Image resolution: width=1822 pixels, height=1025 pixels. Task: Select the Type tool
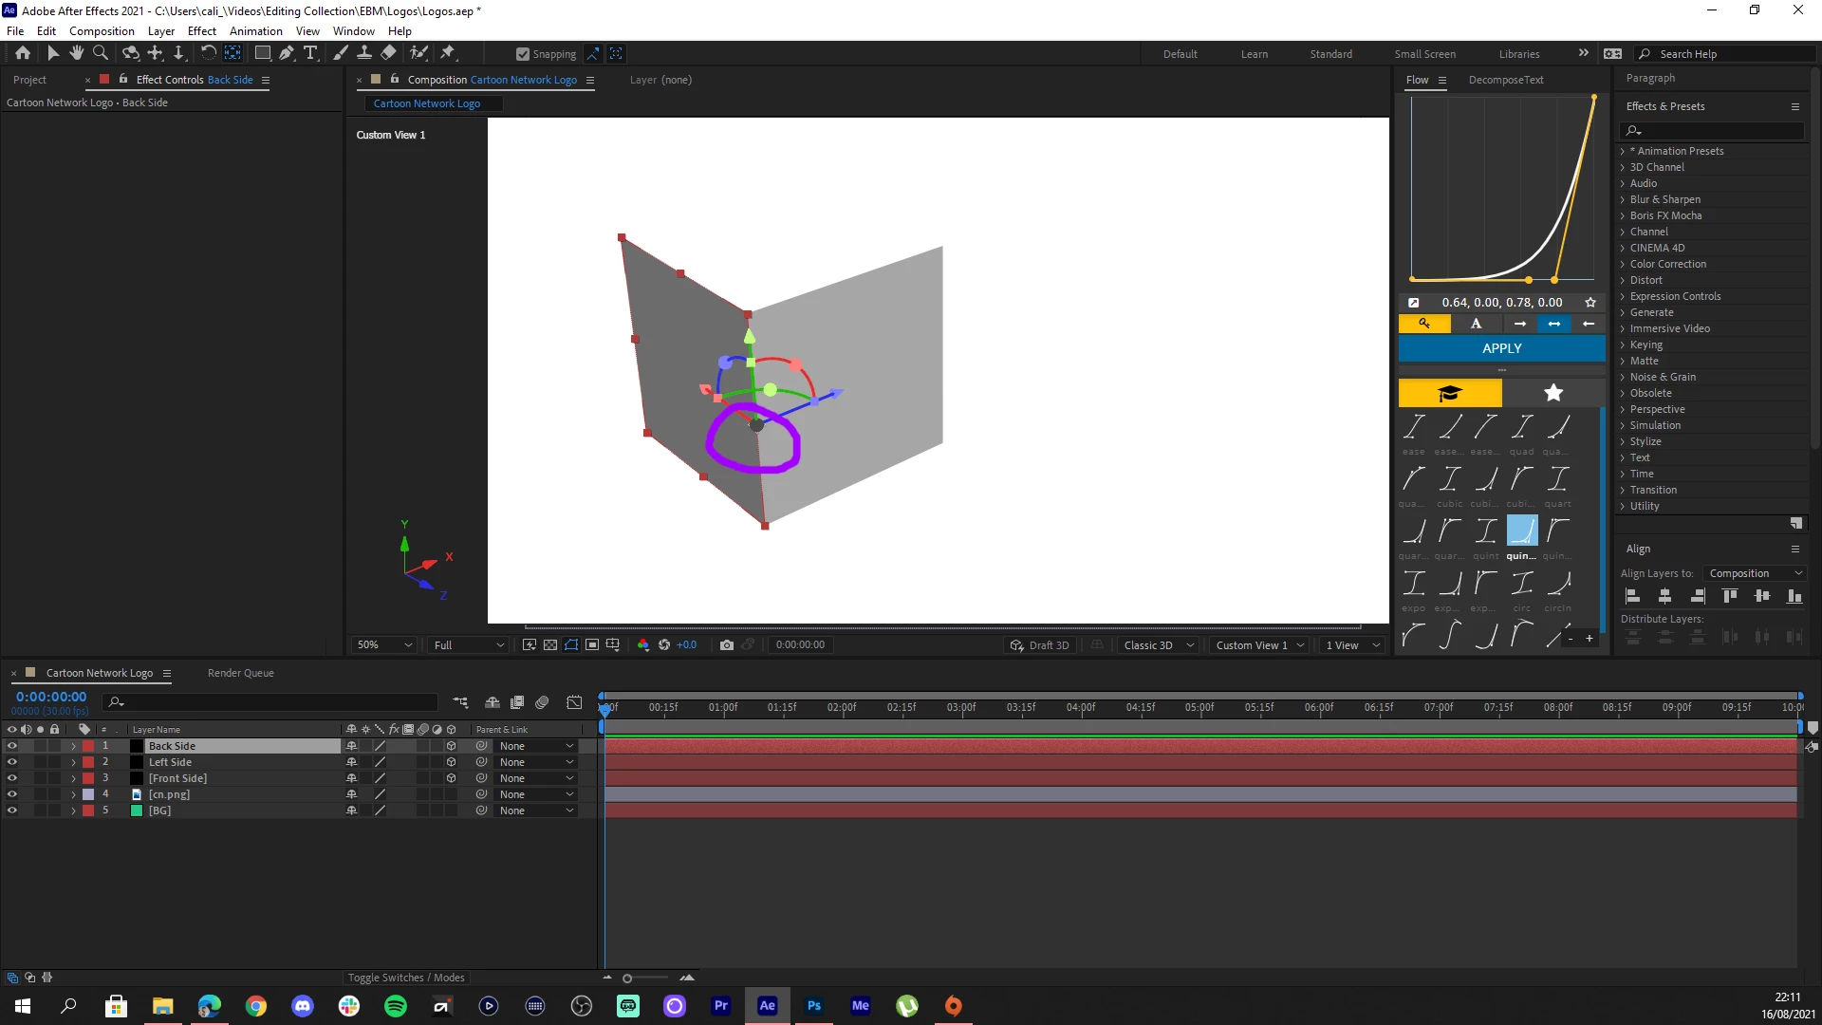(310, 53)
